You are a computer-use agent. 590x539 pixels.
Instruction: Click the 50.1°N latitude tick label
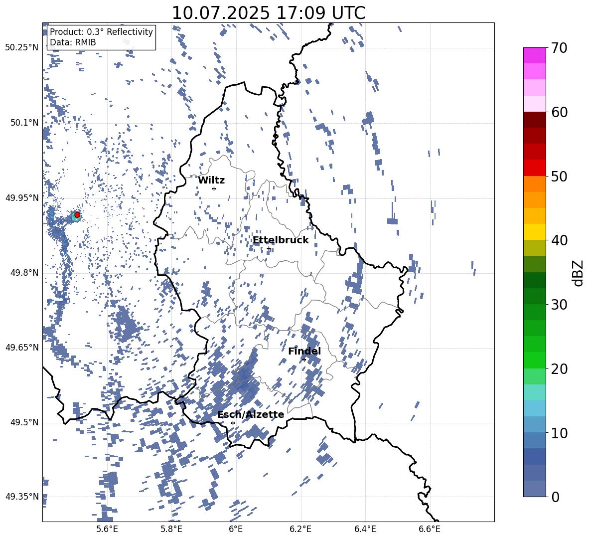(x=25, y=123)
